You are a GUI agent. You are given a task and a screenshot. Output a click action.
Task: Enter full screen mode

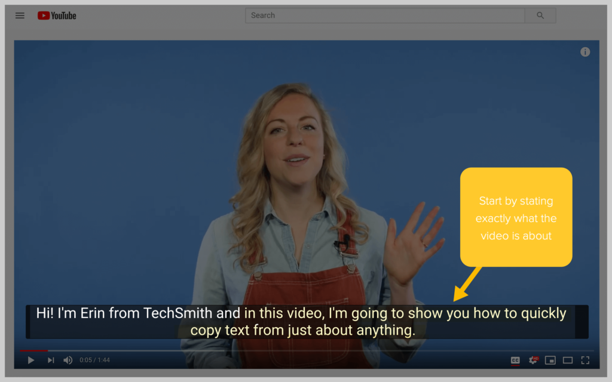585,360
